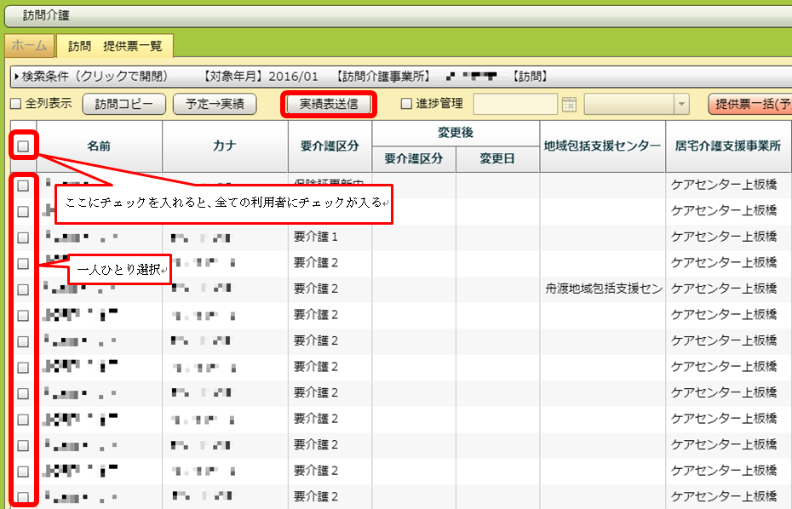Select the 訪問 提供票一覧 tab
Viewport: 792px width, 509px height.
114,46
